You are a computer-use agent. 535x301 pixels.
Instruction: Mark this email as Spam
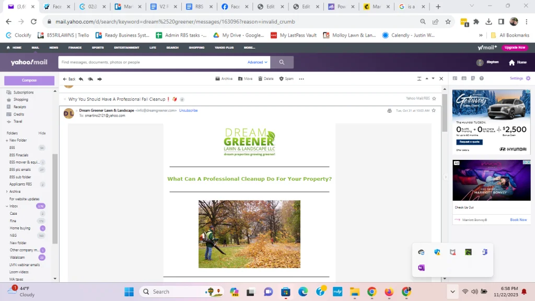pos(286,79)
